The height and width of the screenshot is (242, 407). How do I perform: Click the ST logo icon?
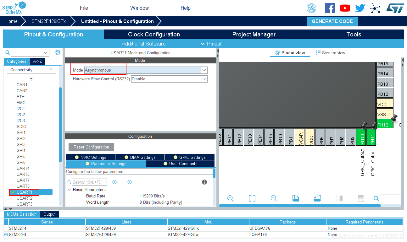[x=395, y=8]
